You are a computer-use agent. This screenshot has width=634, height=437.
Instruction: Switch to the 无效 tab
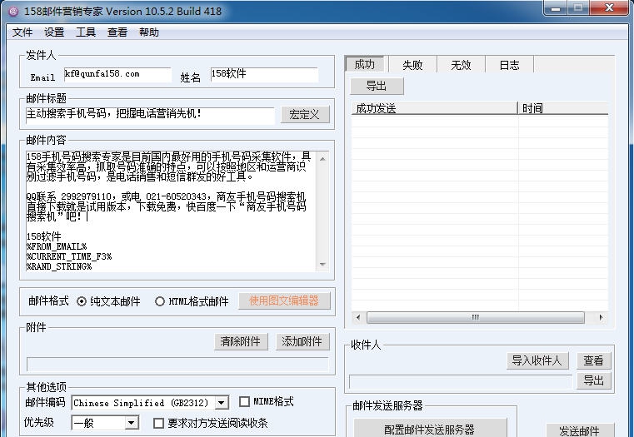(x=461, y=65)
